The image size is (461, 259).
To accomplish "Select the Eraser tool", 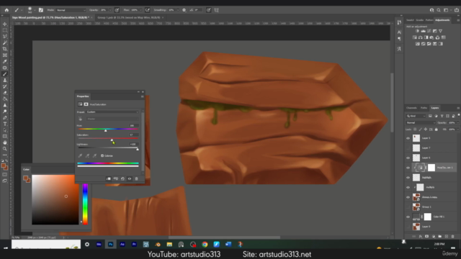I will 5,93.
